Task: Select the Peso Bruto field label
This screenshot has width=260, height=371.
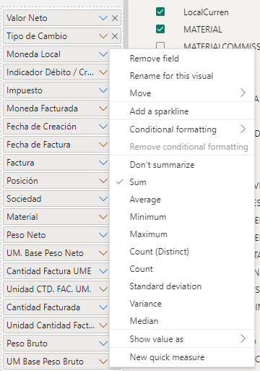Action: [27, 344]
